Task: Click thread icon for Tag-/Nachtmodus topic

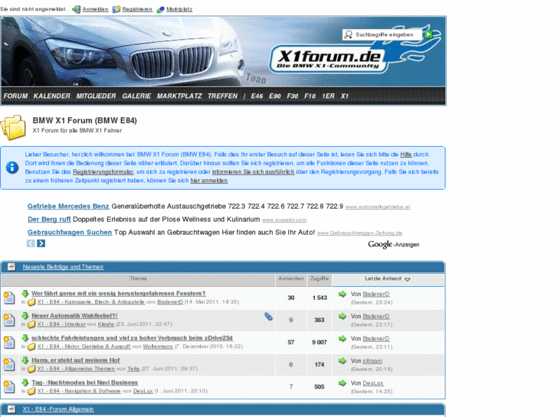Action: [9, 387]
